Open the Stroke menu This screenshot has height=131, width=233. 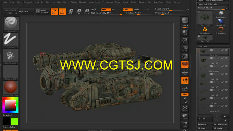(x=133, y=2)
